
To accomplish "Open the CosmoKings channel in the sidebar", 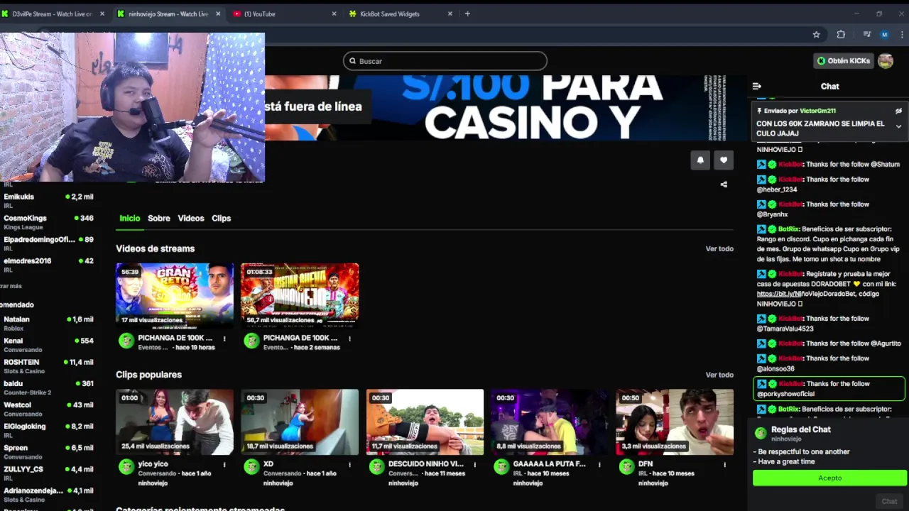I will click(x=48, y=221).
